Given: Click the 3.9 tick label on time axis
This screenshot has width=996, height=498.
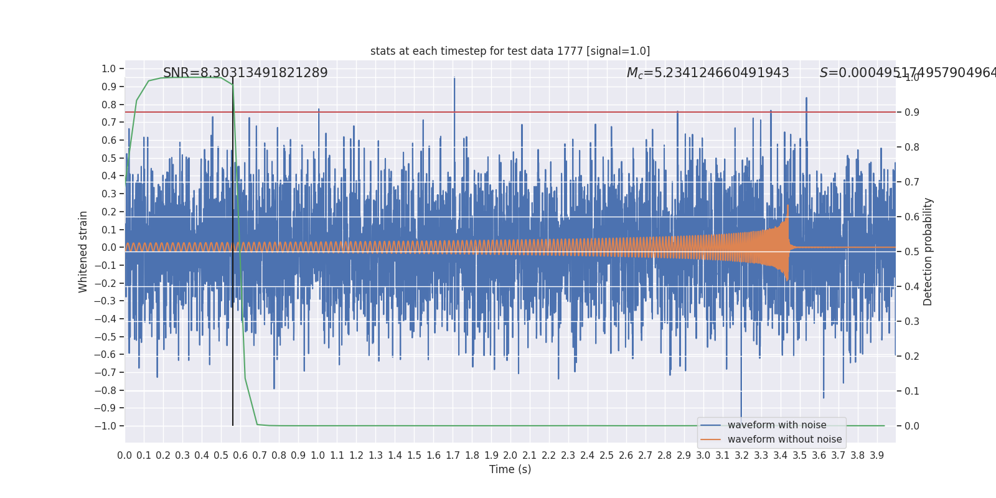Looking at the screenshot, I should 876,456.
